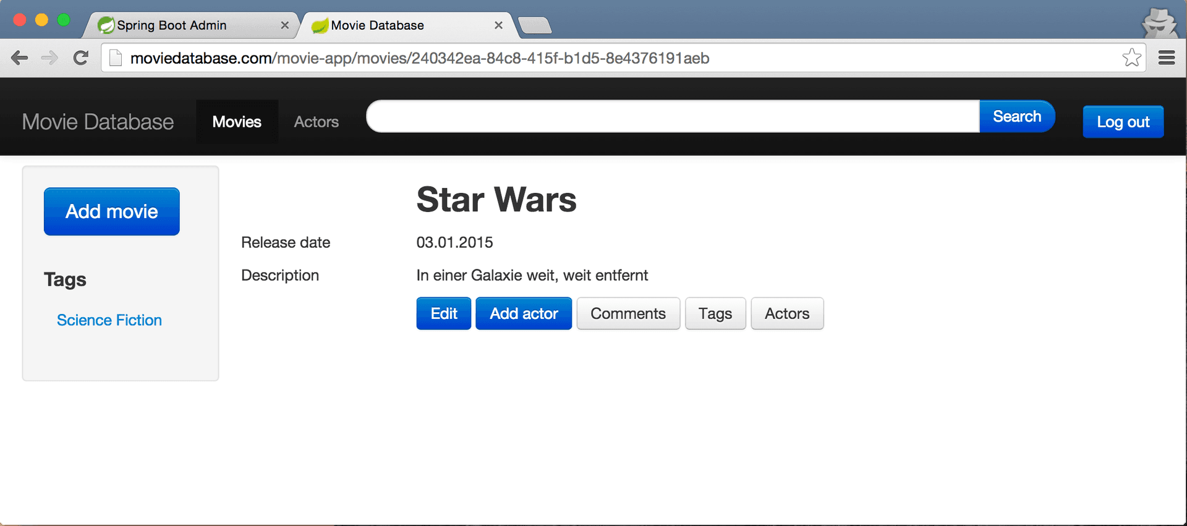Click the Movie Database brand link
This screenshot has height=526, width=1187.
pos(98,122)
